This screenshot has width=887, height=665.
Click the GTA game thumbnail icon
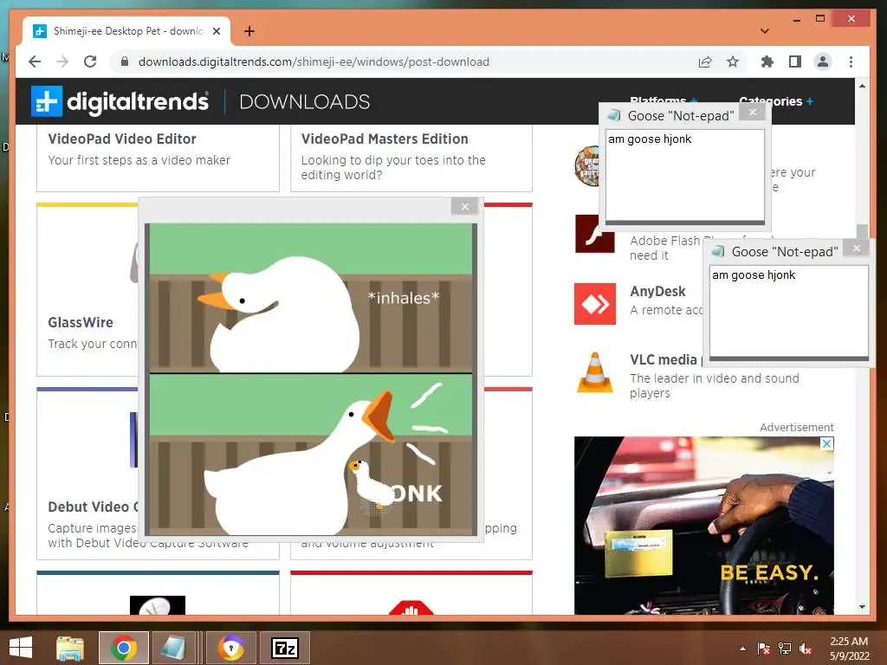coord(586,165)
